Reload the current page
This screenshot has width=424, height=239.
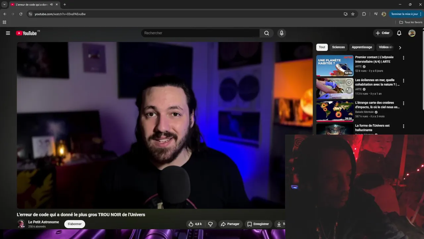point(21,14)
